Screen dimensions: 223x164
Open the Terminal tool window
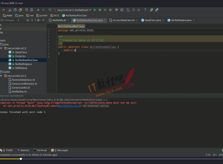coord(40,150)
